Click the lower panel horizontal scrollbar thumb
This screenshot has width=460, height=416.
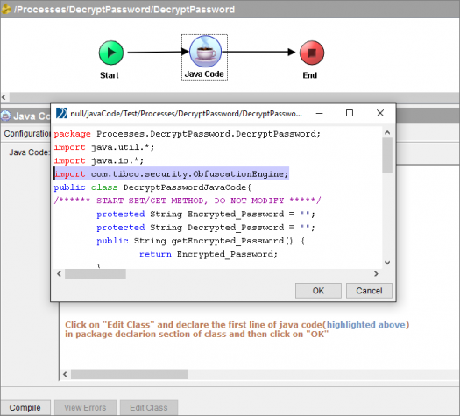point(129,374)
